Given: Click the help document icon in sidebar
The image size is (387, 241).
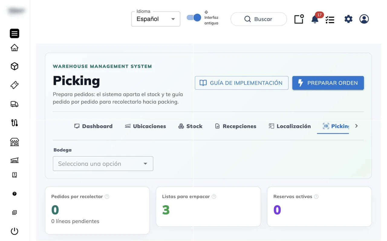Looking at the screenshot, I should 15,175.
